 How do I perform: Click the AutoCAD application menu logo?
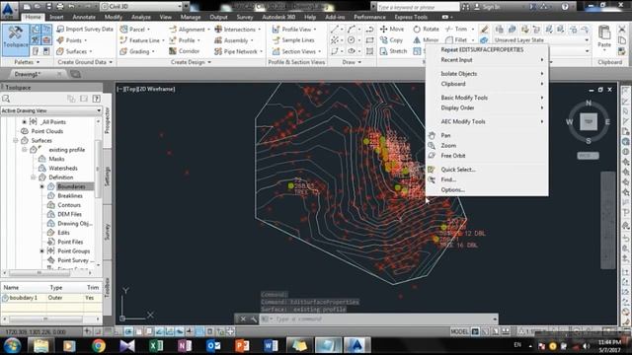click(x=8, y=10)
